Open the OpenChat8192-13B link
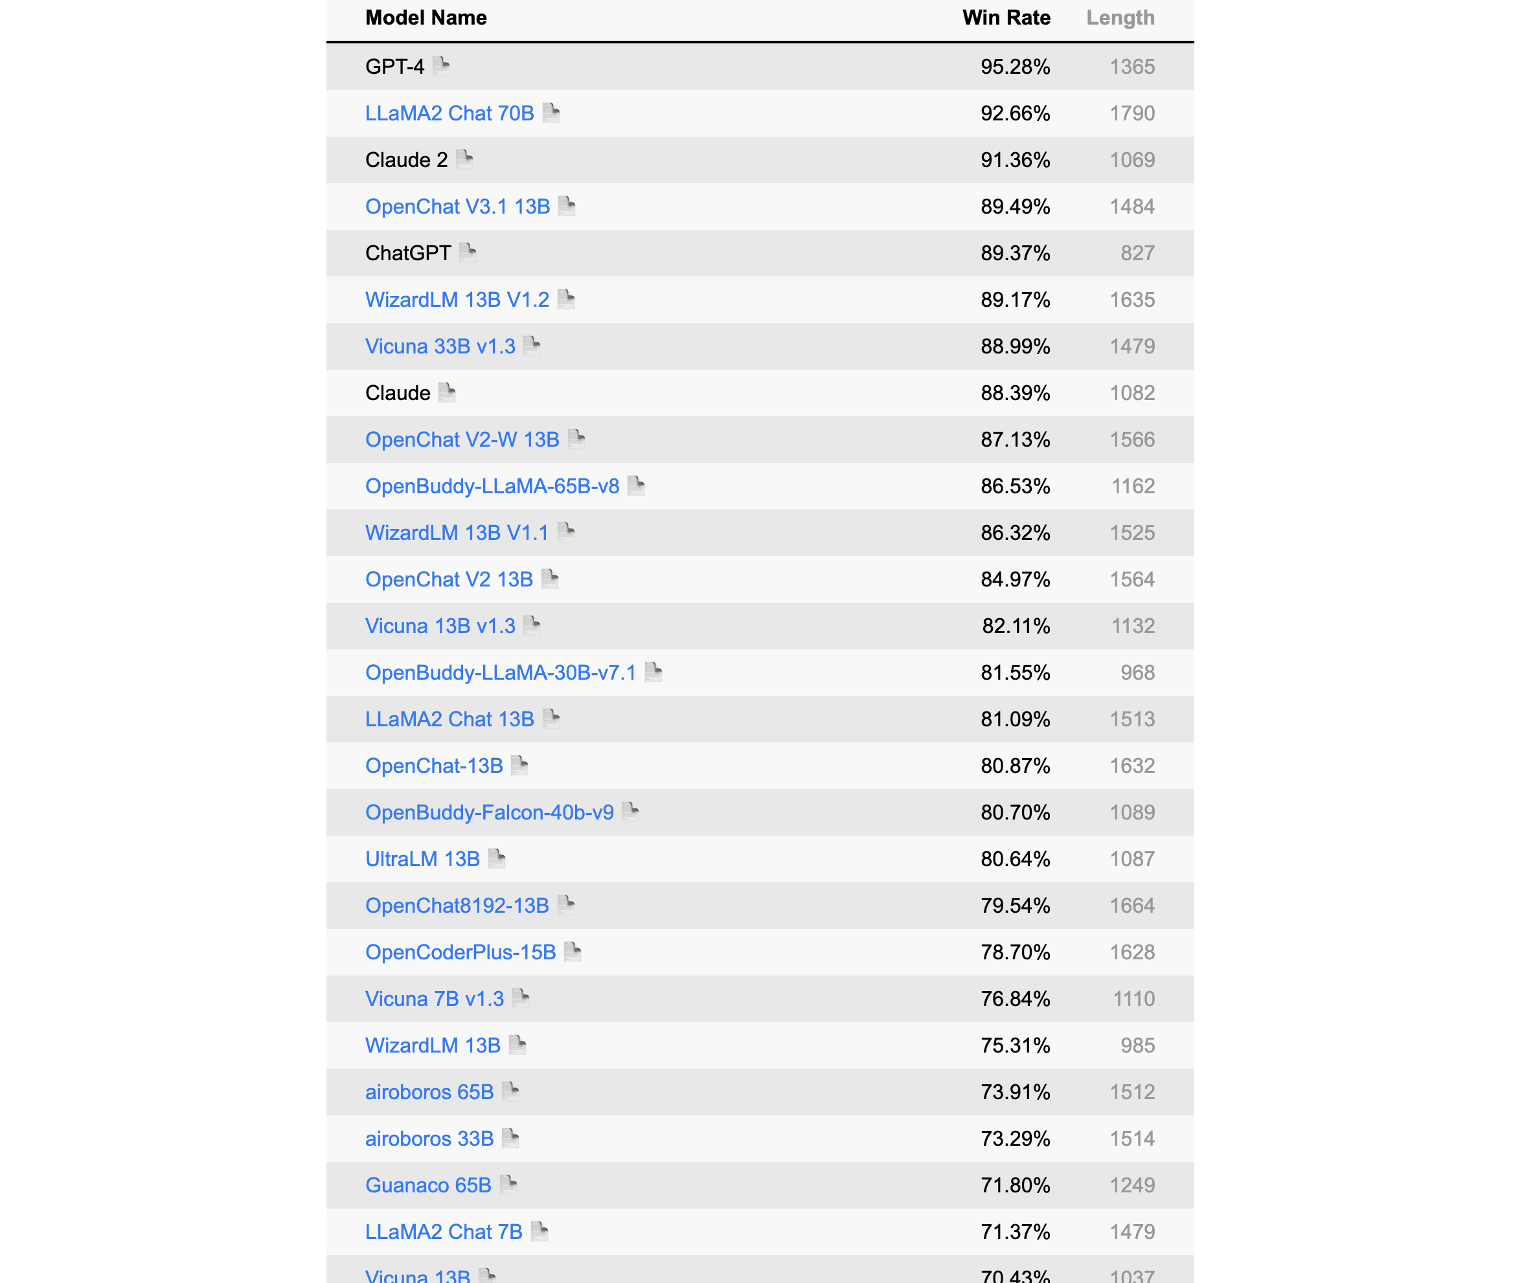This screenshot has width=1535, height=1283. pyautogui.click(x=457, y=906)
